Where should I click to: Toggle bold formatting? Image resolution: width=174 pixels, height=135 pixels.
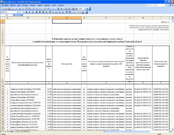pyautogui.click(x=26, y=12)
